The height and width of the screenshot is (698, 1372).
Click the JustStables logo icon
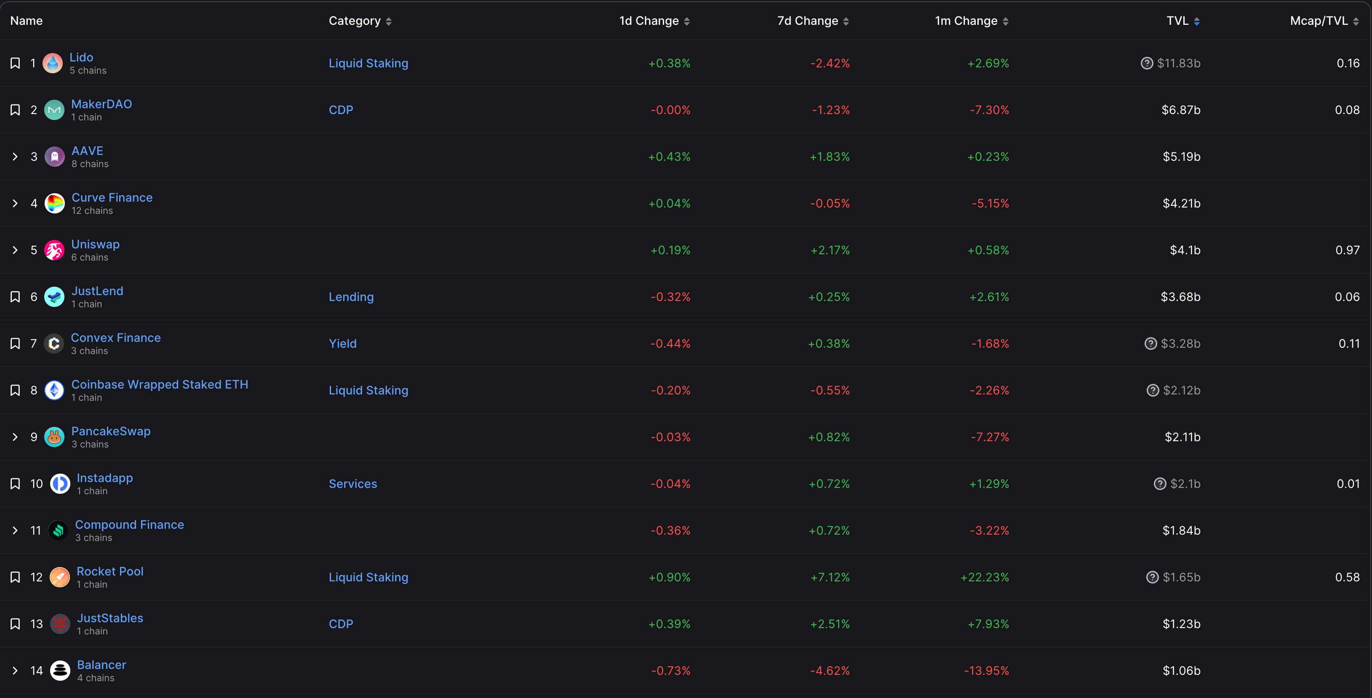(60, 624)
